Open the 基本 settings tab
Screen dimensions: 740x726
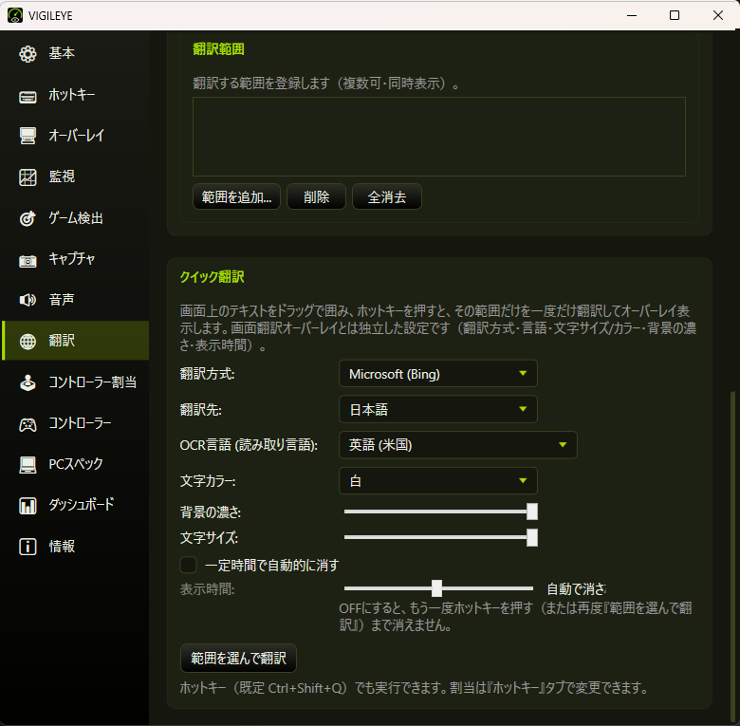76,53
